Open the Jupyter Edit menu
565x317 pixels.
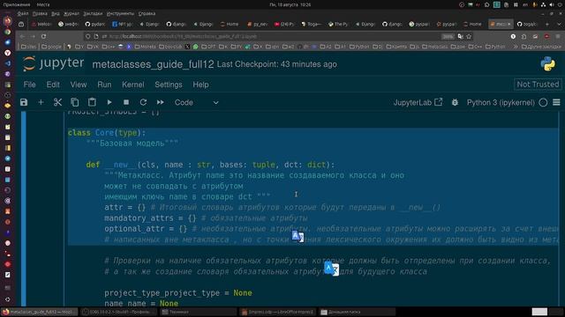[x=53, y=85]
